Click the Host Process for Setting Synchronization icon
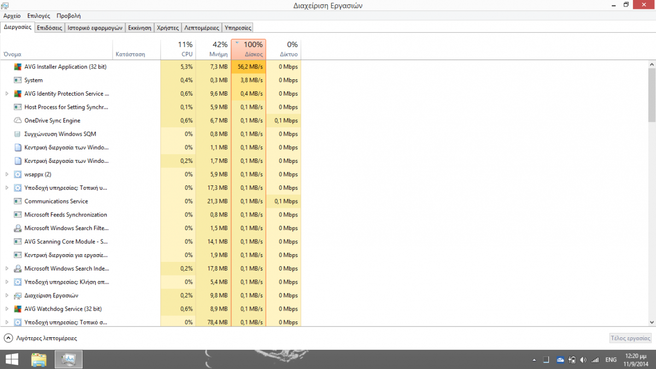 pyautogui.click(x=17, y=107)
